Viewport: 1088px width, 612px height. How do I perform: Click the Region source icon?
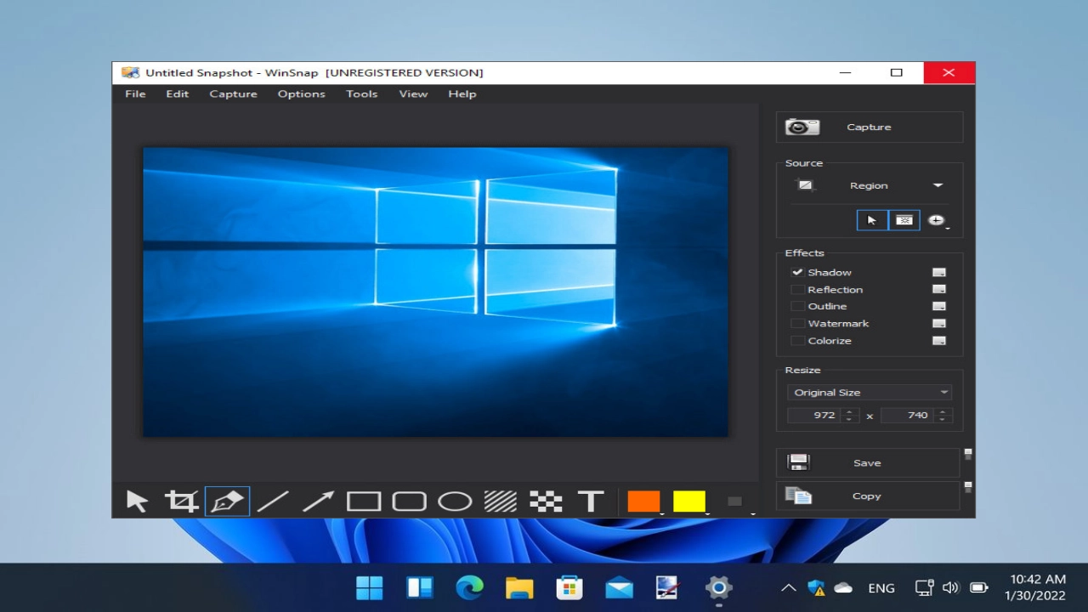tap(805, 185)
